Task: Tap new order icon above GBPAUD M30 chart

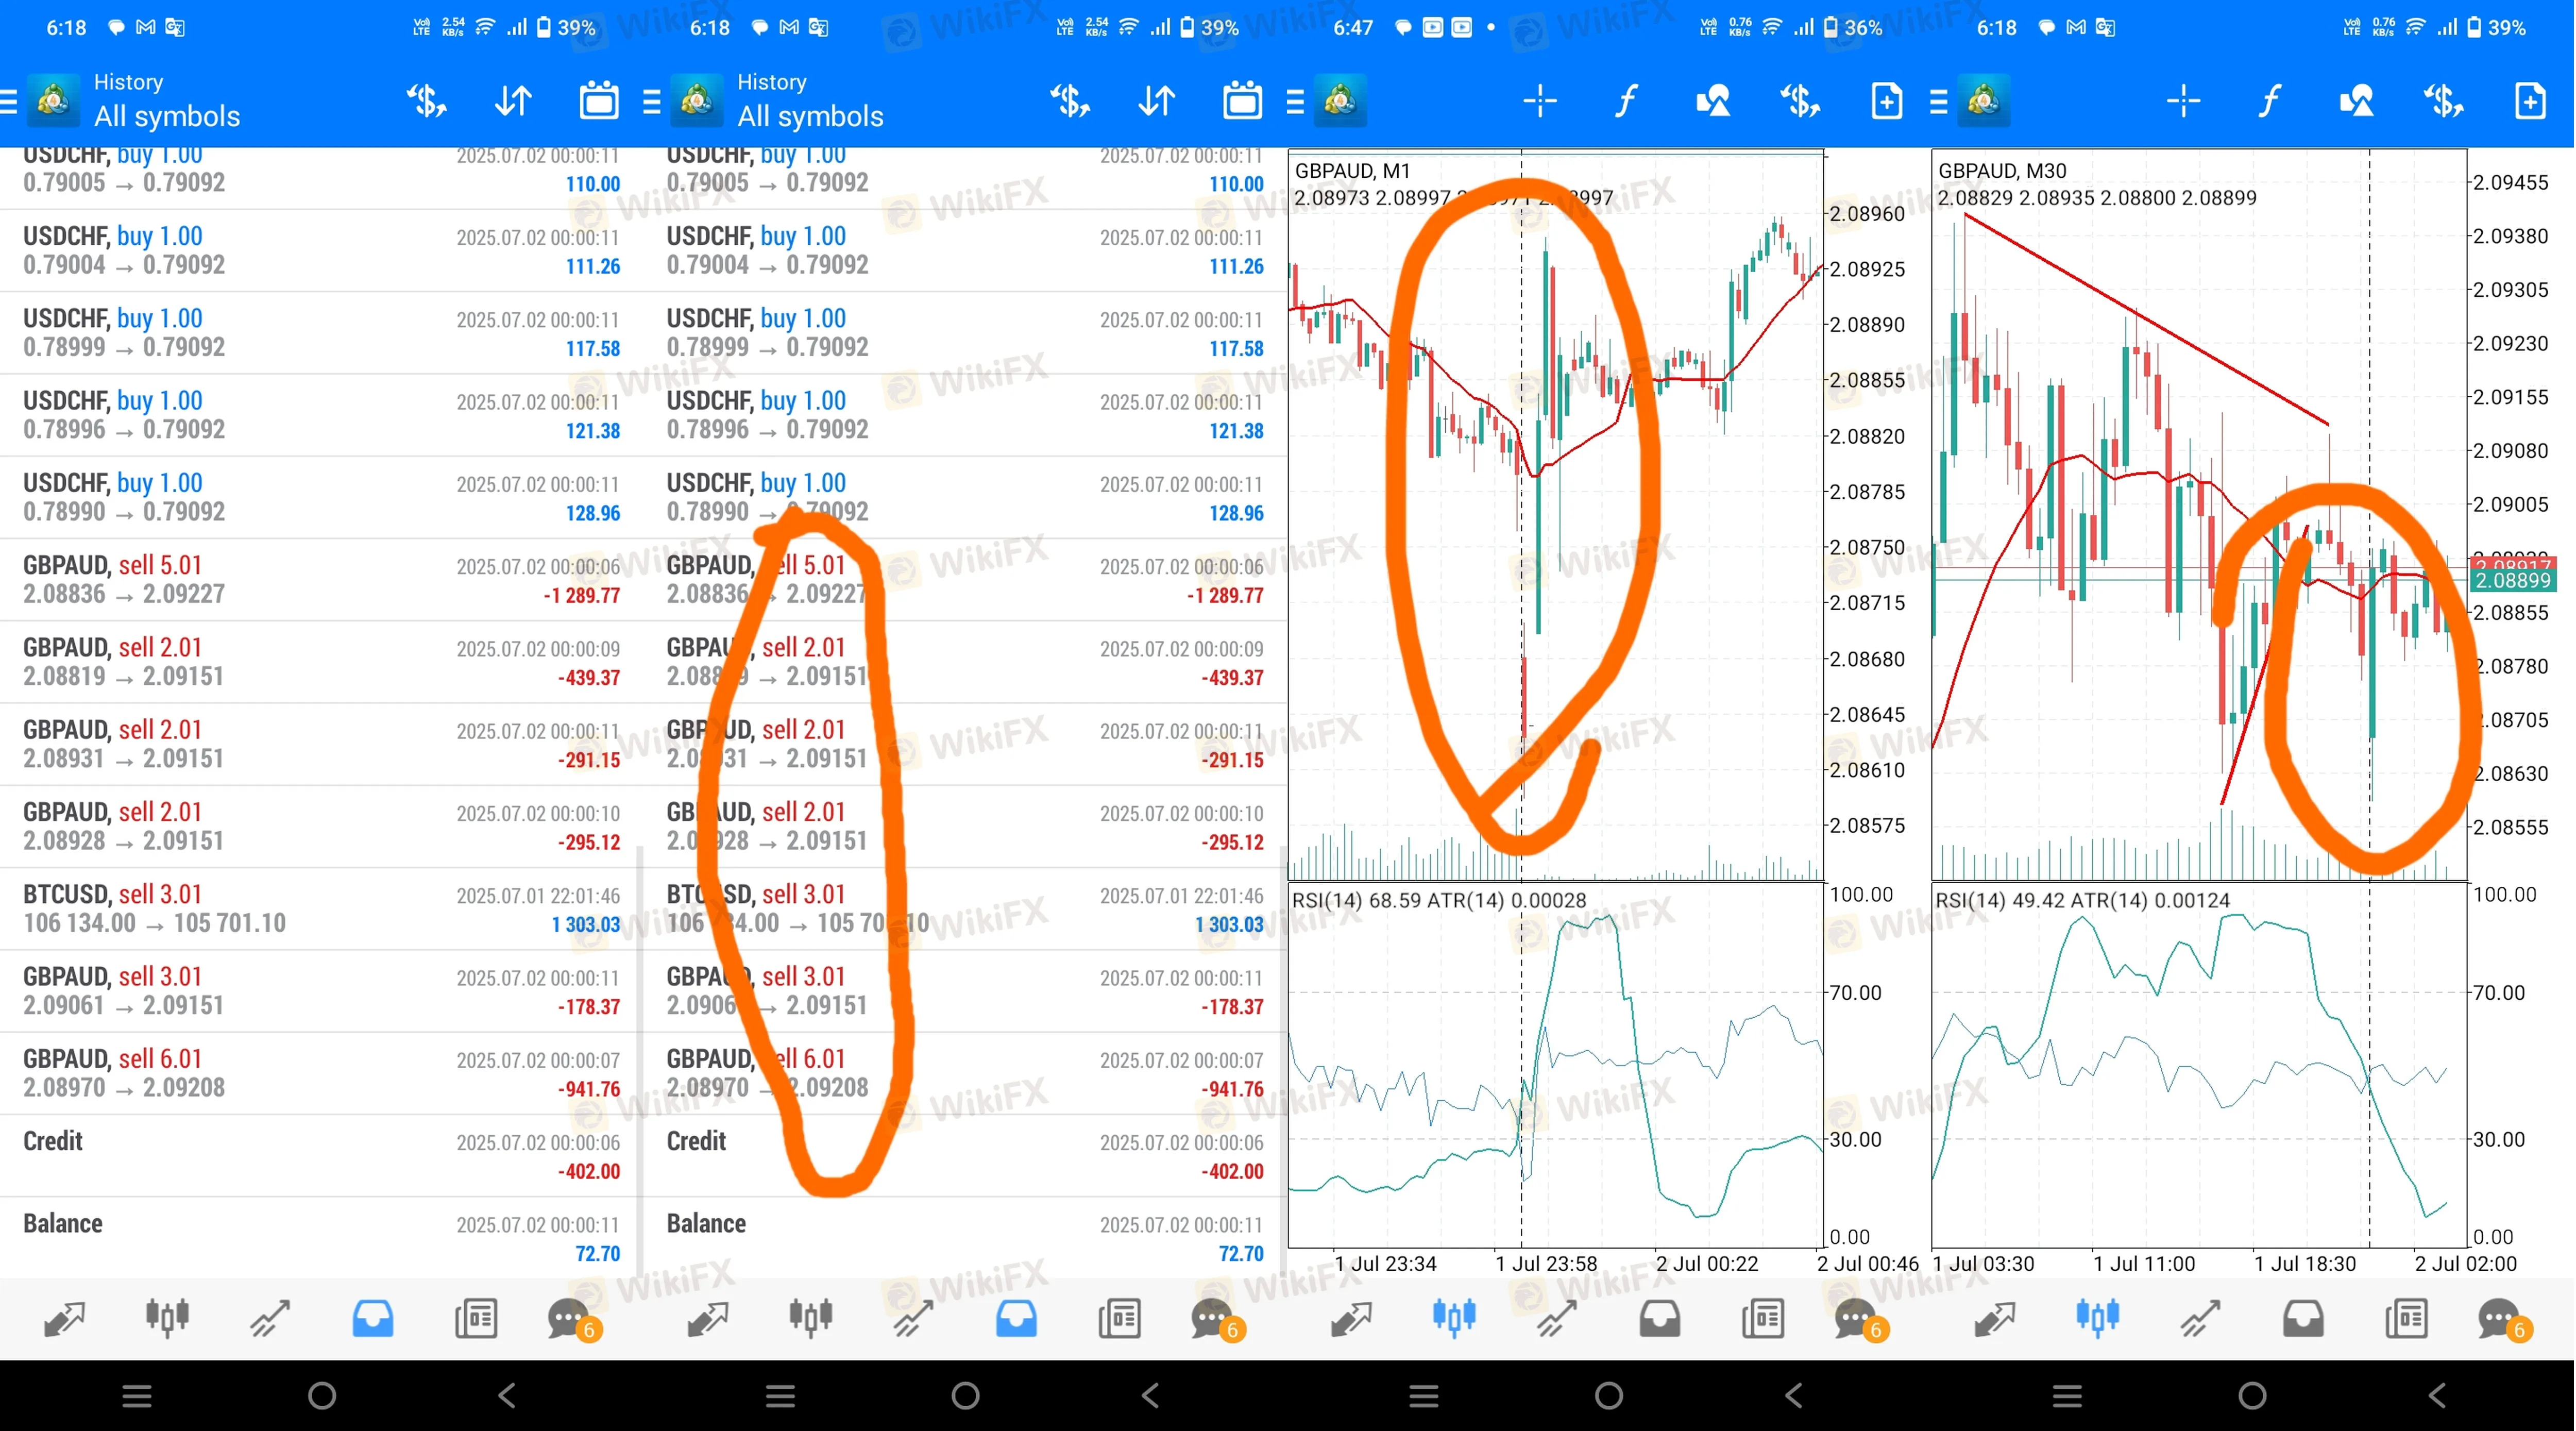Action: click(2530, 101)
